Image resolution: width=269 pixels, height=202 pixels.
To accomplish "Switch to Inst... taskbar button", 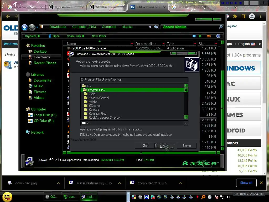I will (88, 197).
